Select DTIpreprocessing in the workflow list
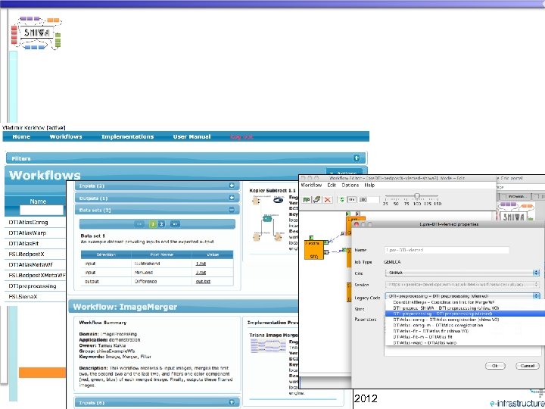The width and height of the screenshot is (545, 409). 33,286
